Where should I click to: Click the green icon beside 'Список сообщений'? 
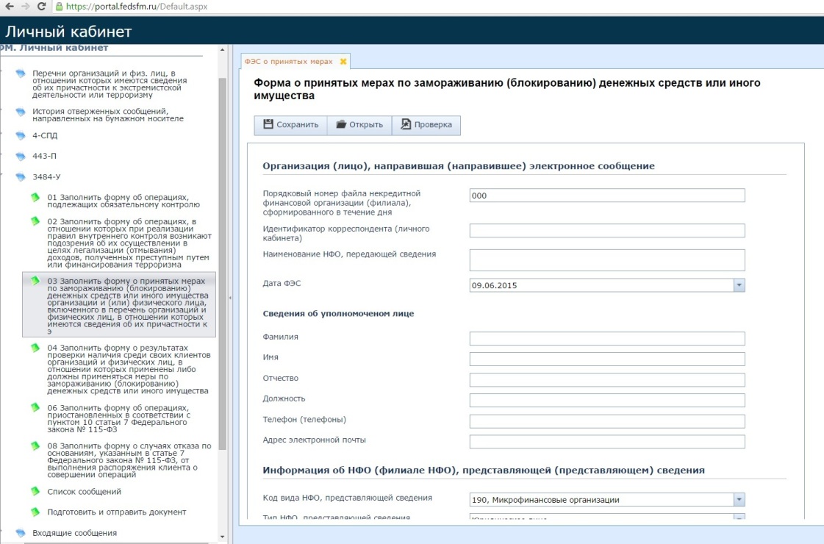click(x=35, y=492)
